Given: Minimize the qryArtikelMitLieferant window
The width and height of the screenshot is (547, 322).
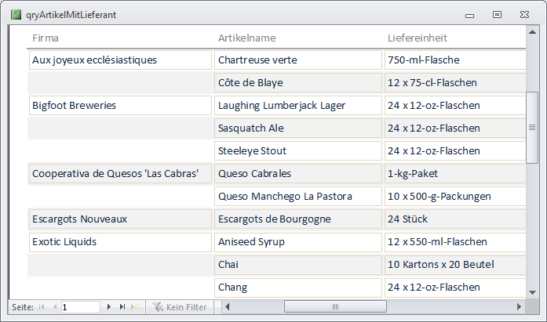Looking at the screenshot, I should 470,14.
